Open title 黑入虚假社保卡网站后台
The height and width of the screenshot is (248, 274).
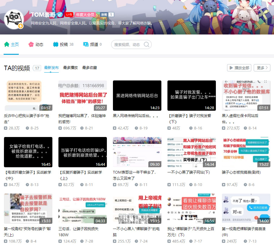[x=240, y=119]
